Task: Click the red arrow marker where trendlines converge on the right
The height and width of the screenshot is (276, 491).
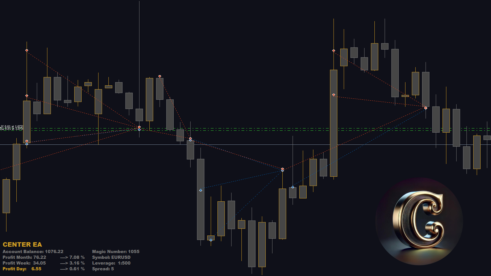Action: click(425, 108)
